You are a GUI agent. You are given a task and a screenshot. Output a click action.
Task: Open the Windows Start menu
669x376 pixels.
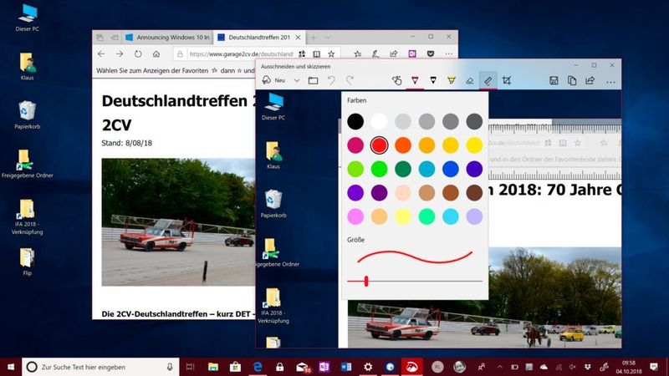(11, 367)
